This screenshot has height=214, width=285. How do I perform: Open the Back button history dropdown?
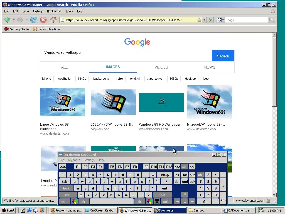point(14,20)
